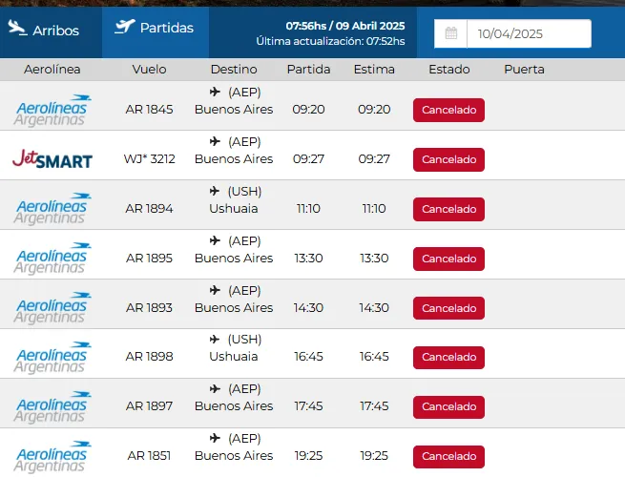Click Aerolíneas Argentinas logo for AR 1898

pyautogui.click(x=53, y=357)
